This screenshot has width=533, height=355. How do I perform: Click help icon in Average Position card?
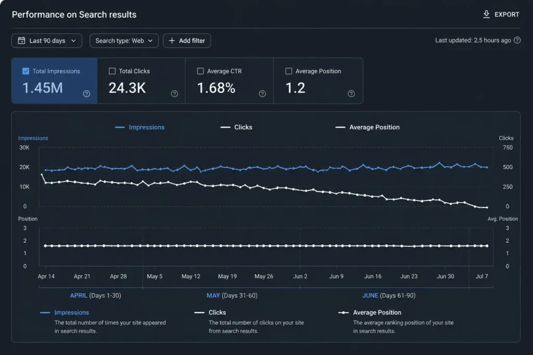point(351,94)
